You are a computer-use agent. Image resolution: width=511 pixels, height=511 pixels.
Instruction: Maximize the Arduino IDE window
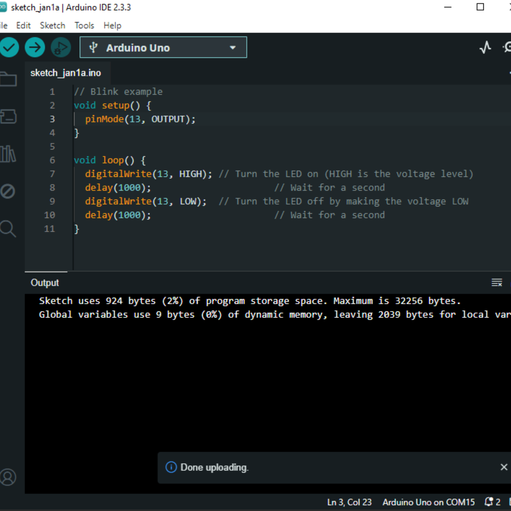480,7
